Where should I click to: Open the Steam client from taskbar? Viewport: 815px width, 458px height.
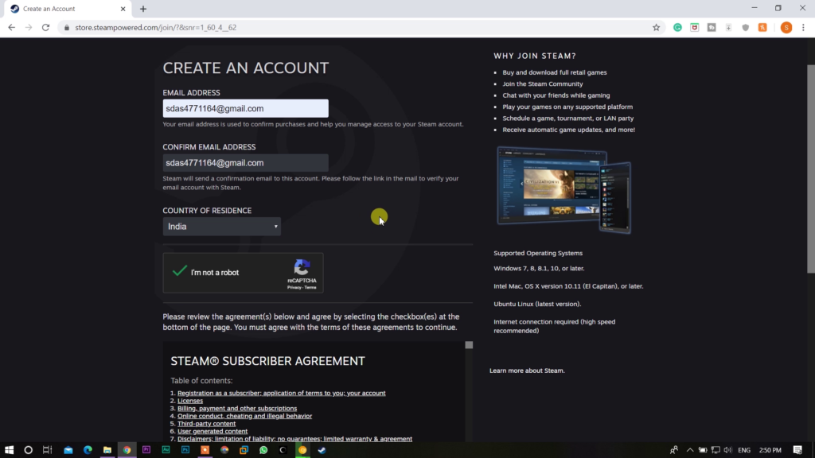(x=322, y=450)
